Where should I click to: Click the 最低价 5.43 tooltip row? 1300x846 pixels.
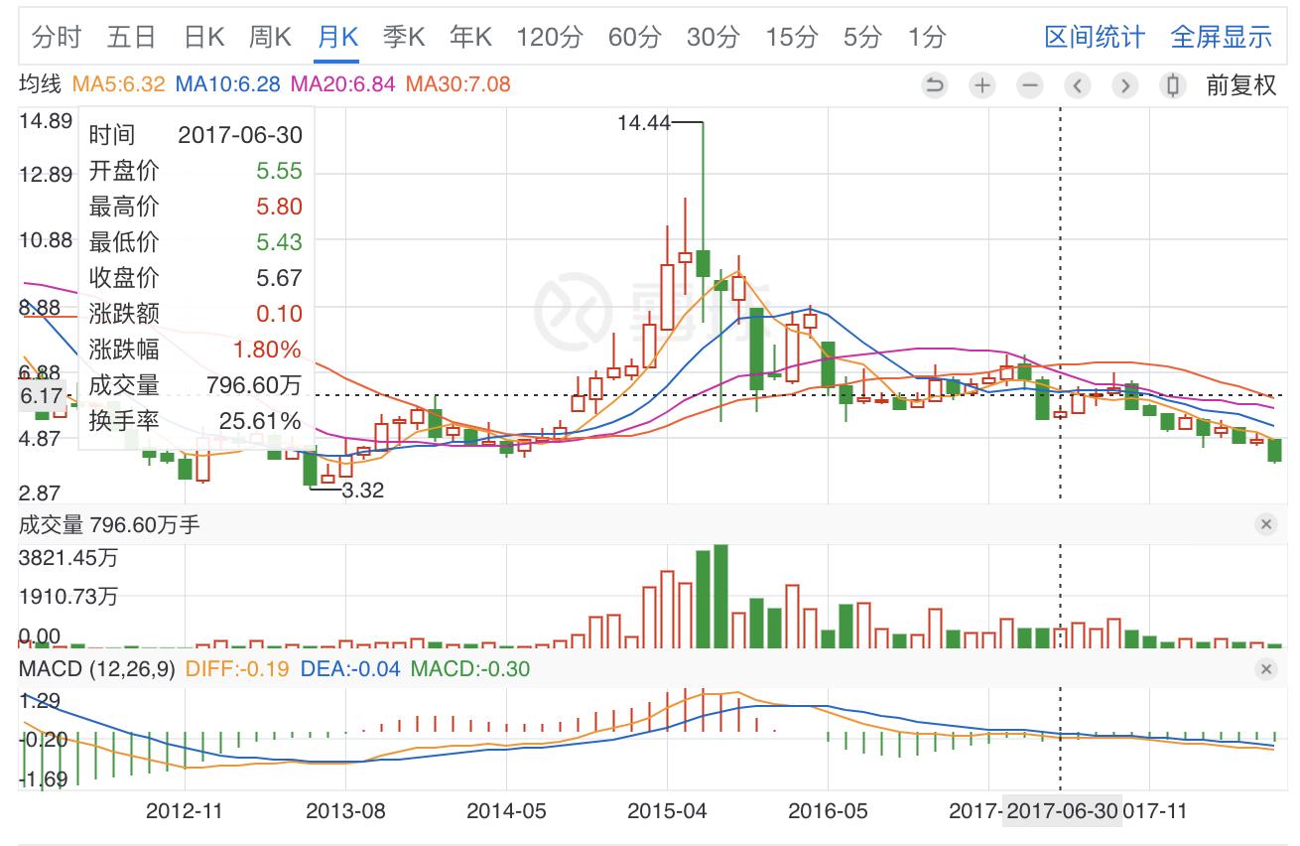(195, 242)
